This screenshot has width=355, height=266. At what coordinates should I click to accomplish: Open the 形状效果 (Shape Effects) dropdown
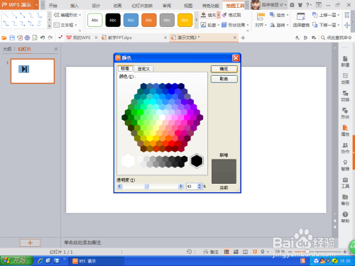tap(235, 25)
